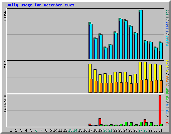Click day number 17 on the x-axis
This screenshot has width=171, height=134.
[90, 130]
